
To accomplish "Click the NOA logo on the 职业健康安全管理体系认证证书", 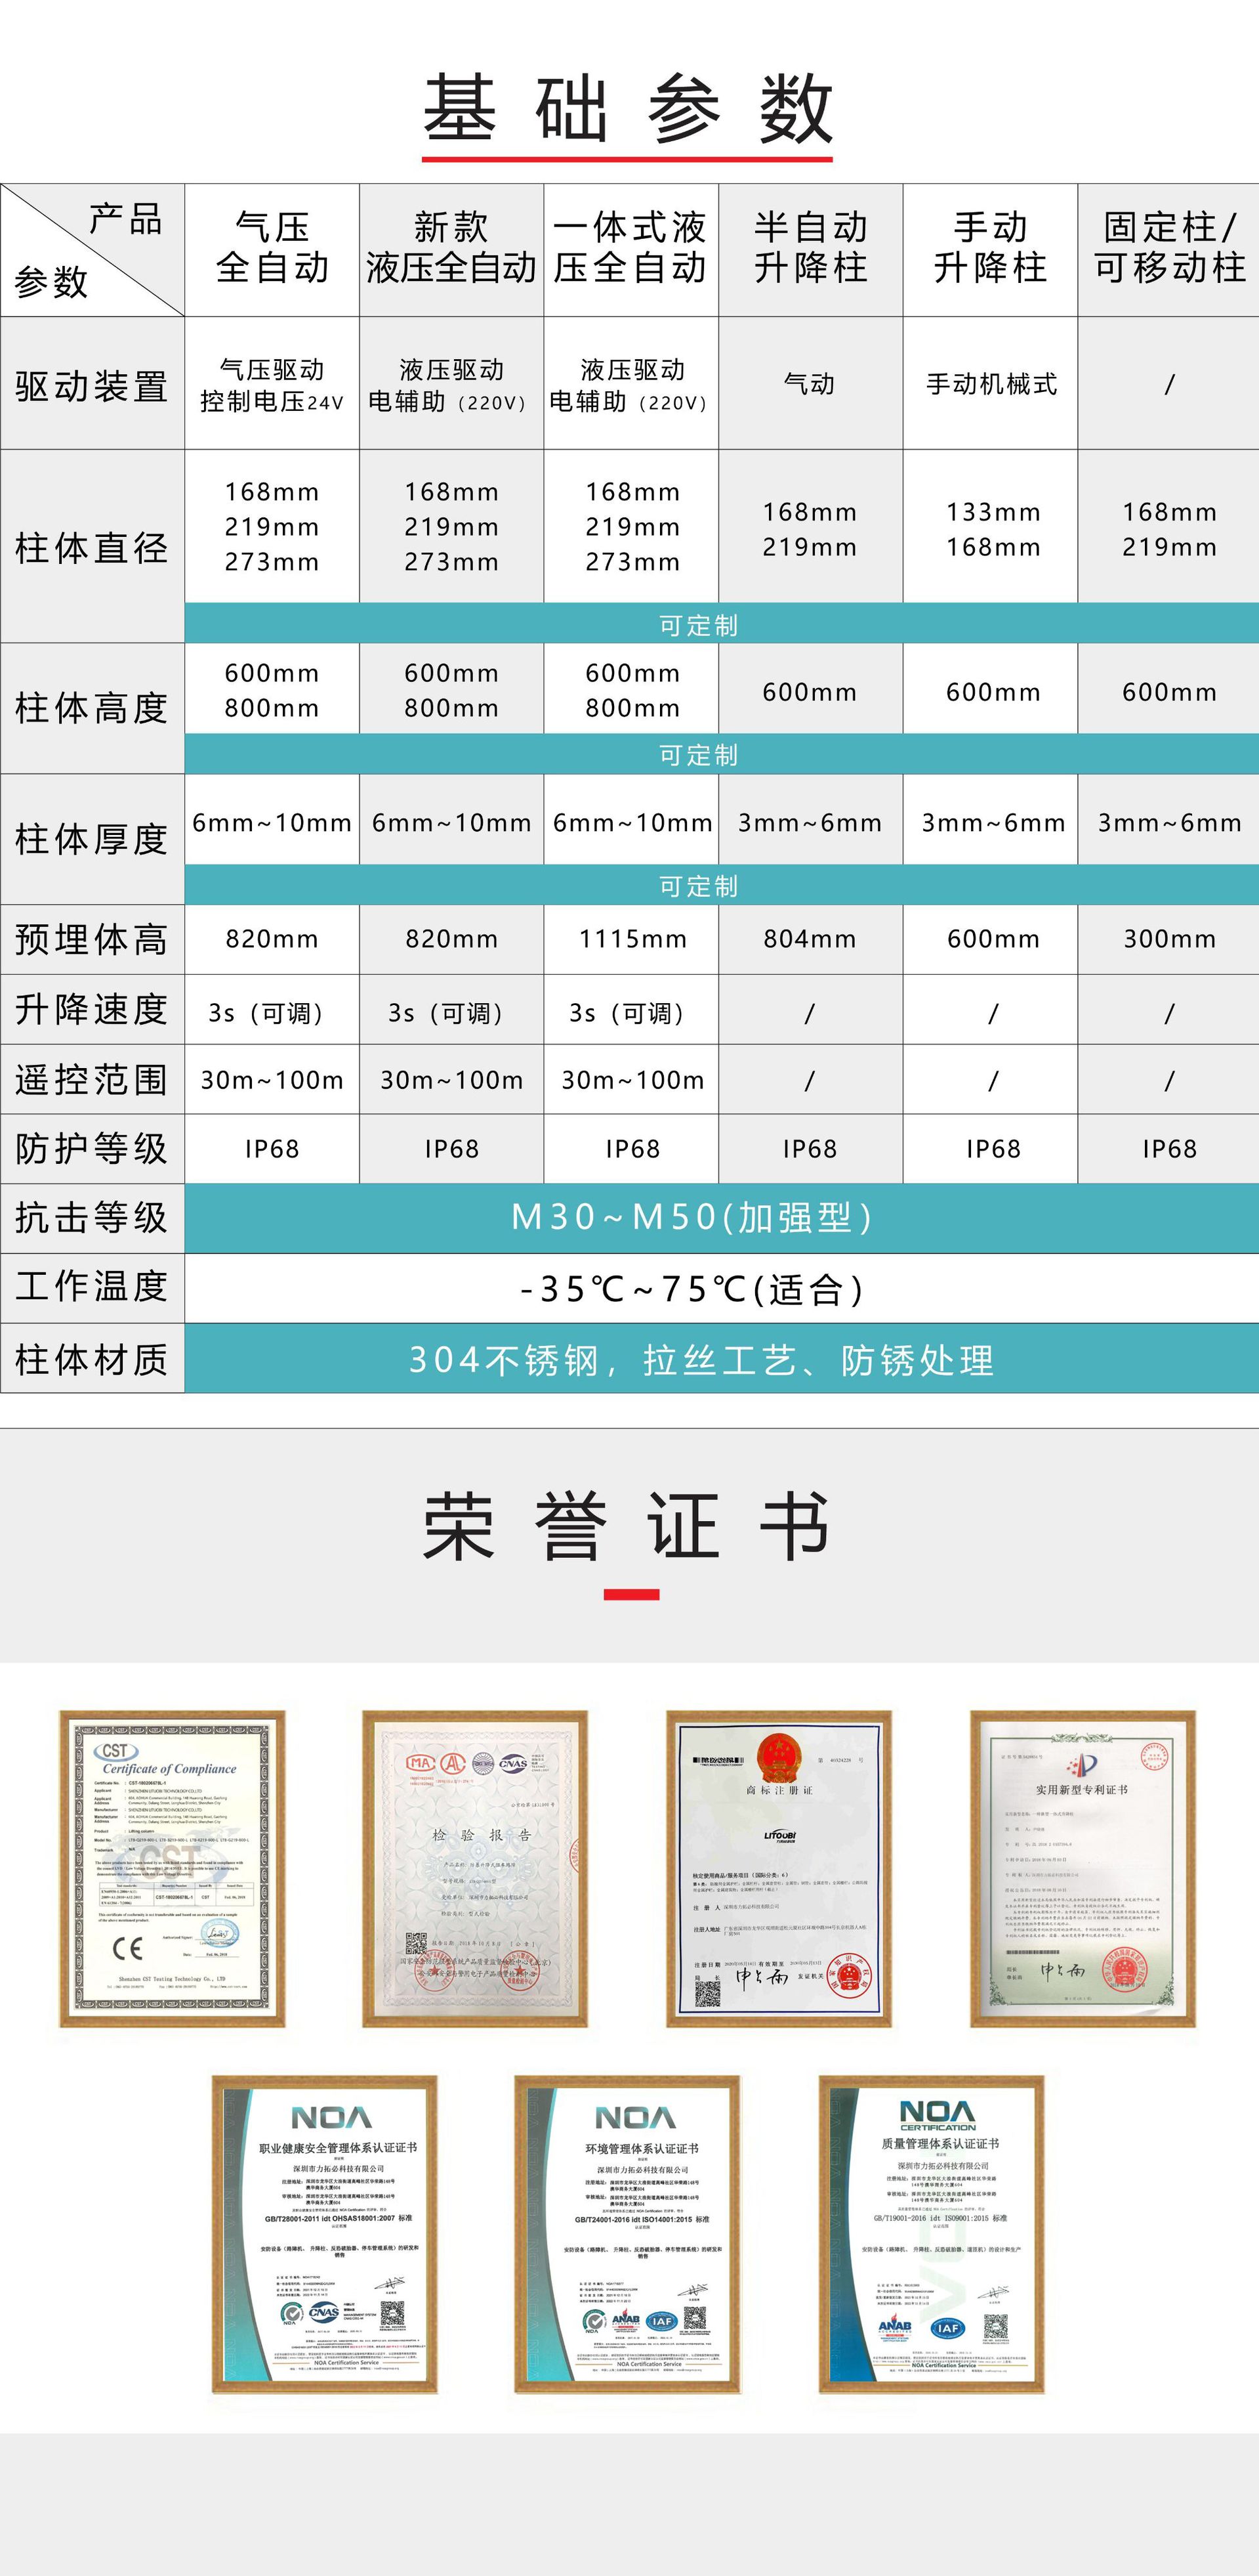I will pyautogui.click(x=331, y=2117).
